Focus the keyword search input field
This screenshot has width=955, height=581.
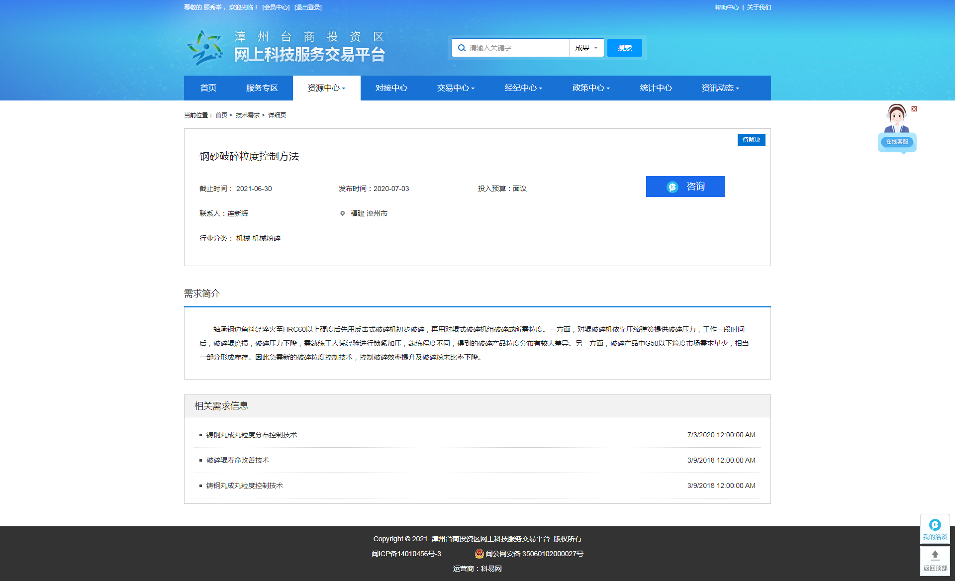pos(517,48)
